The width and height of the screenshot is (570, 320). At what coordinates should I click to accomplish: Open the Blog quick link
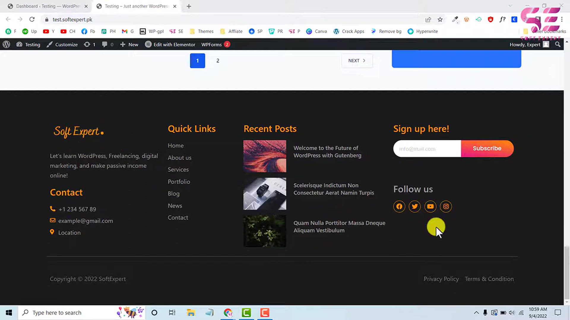(x=174, y=193)
